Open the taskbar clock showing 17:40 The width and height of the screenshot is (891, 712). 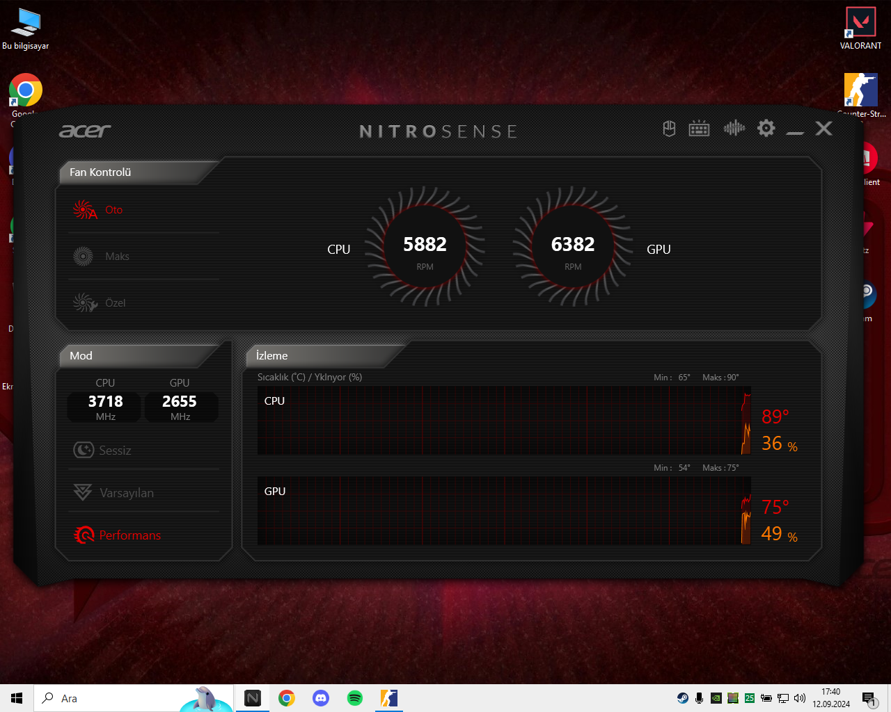click(x=831, y=698)
